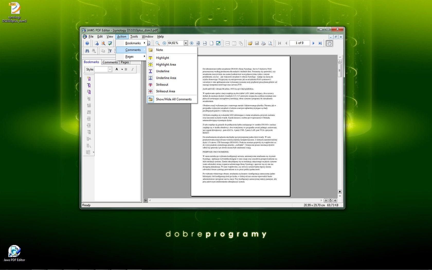
Task: Click the full screen view icon
Action: pos(218,43)
